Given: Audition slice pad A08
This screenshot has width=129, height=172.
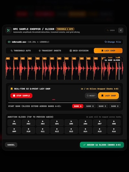Looking at the screenshot, I should click(x=114, y=123).
